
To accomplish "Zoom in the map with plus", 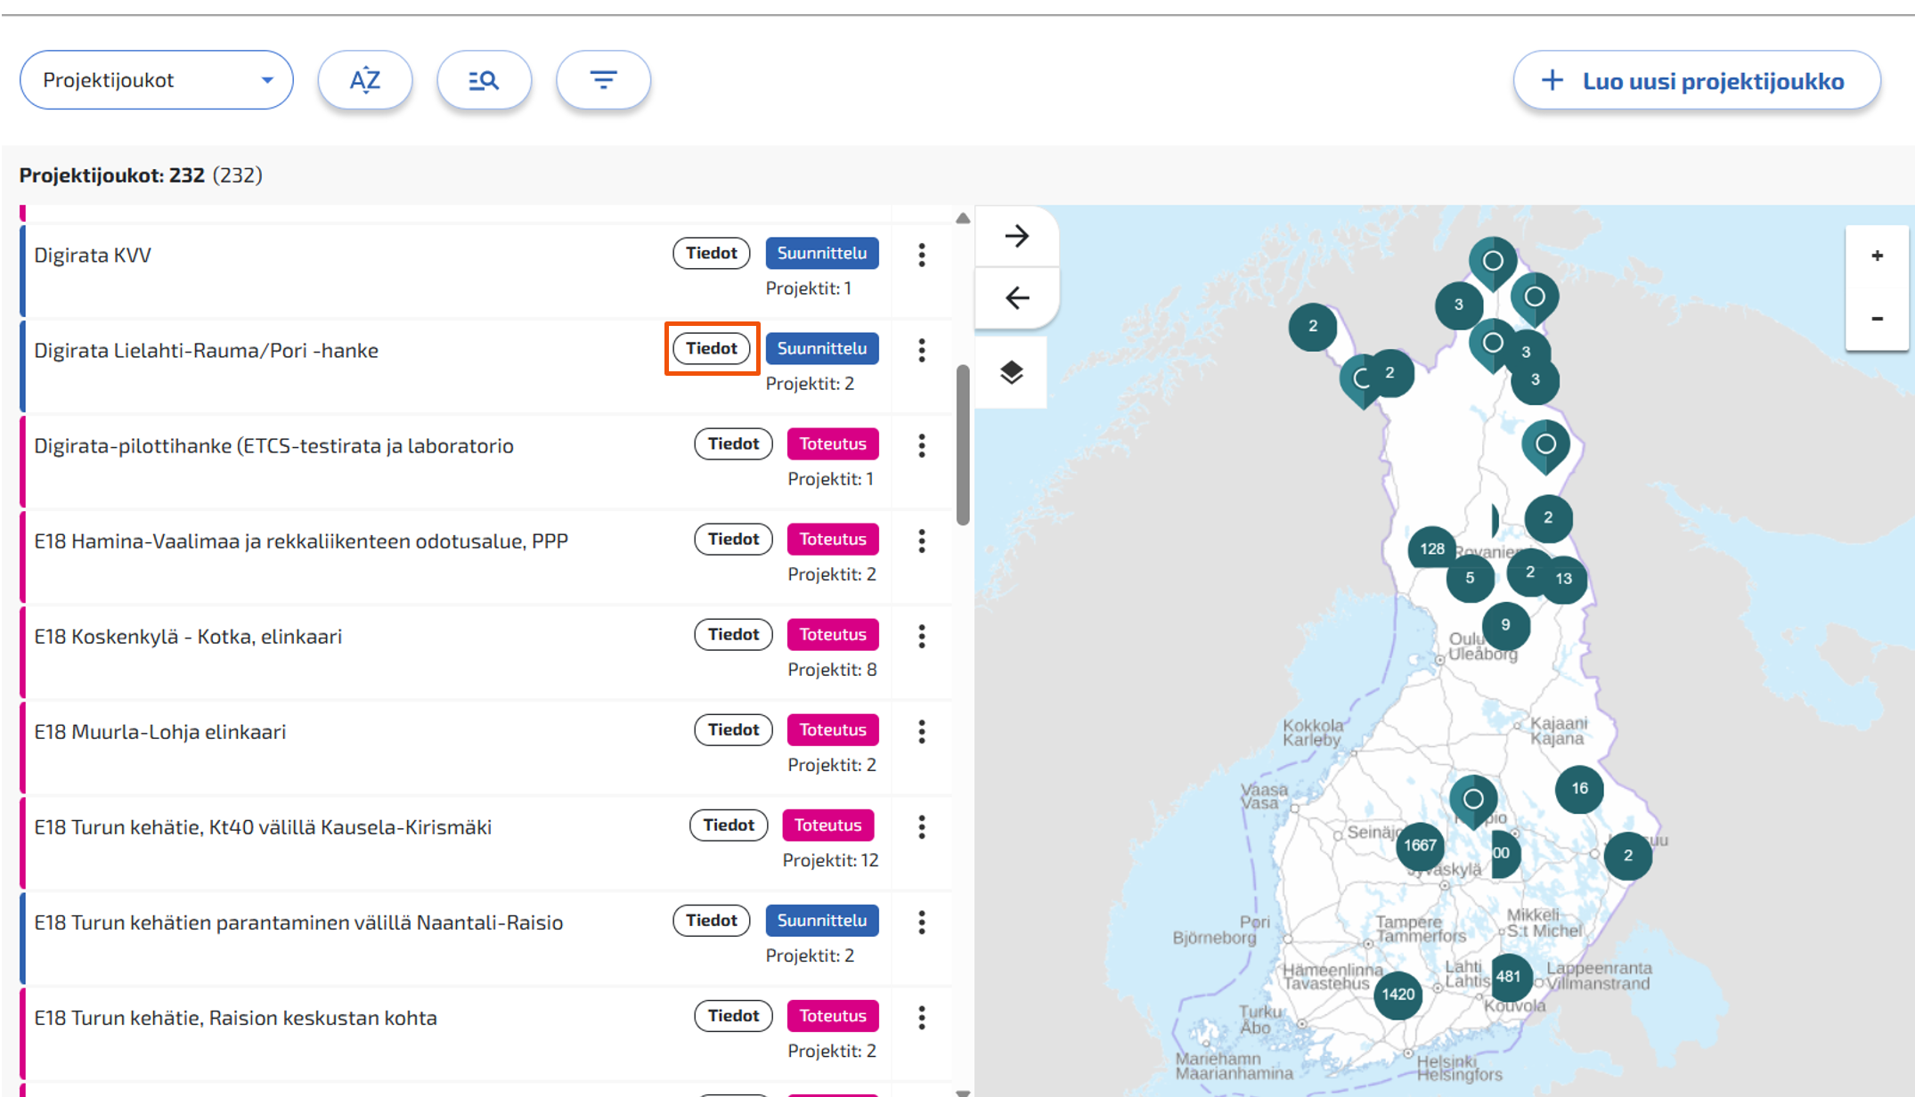I will coord(1877,256).
